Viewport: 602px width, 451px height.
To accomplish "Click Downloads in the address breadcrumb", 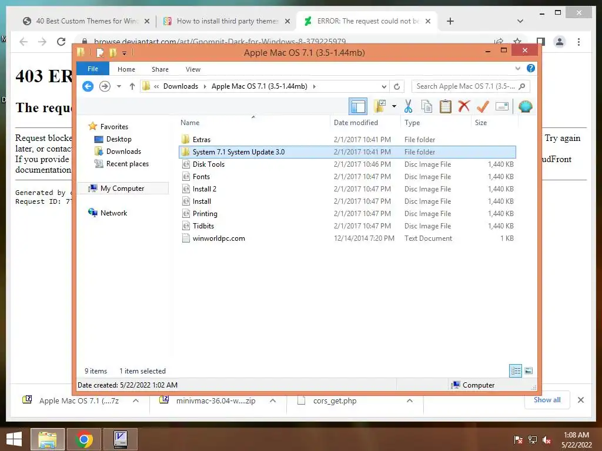I will coord(180,86).
